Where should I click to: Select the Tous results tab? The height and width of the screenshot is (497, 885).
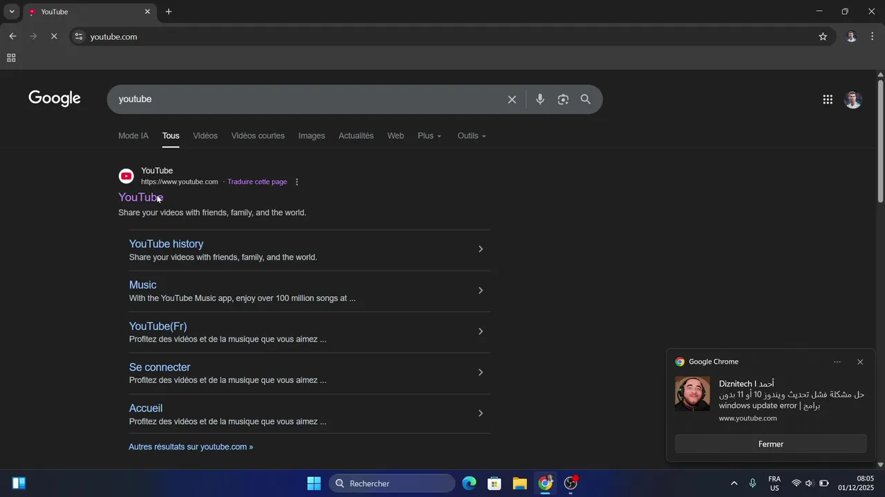click(171, 136)
